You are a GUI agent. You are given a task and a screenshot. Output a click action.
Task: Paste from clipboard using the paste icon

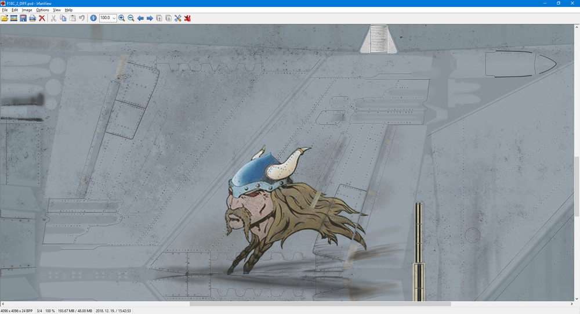point(72,18)
